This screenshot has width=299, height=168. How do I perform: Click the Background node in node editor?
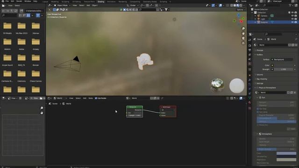pyautogui.click(x=135, y=112)
